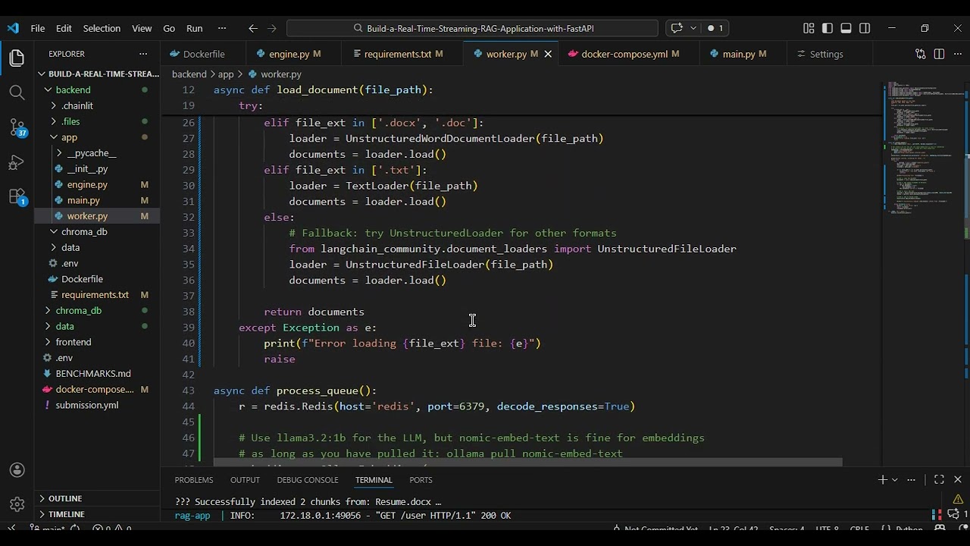The image size is (970, 546).
Task: Switch to the PROBLEMS panel tab
Action: [x=194, y=480]
